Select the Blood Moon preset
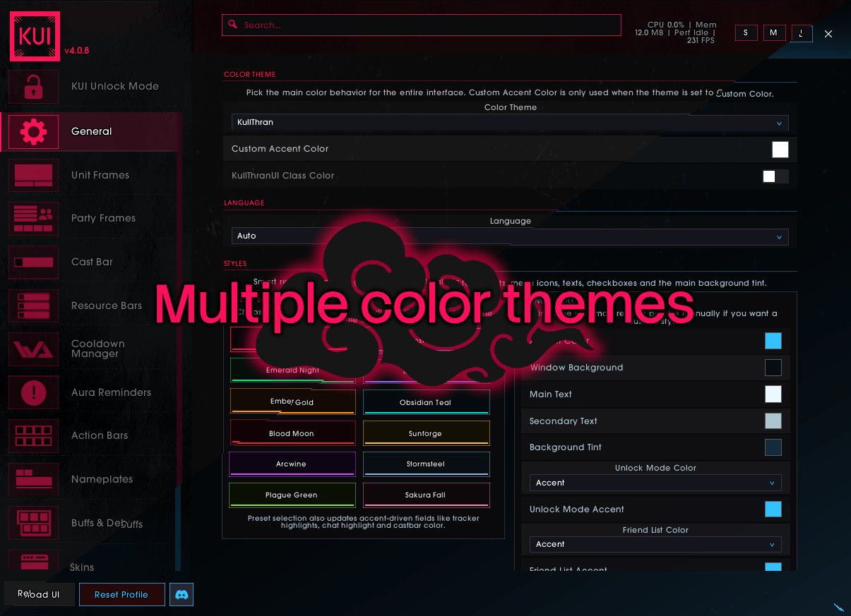 pos(292,433)
